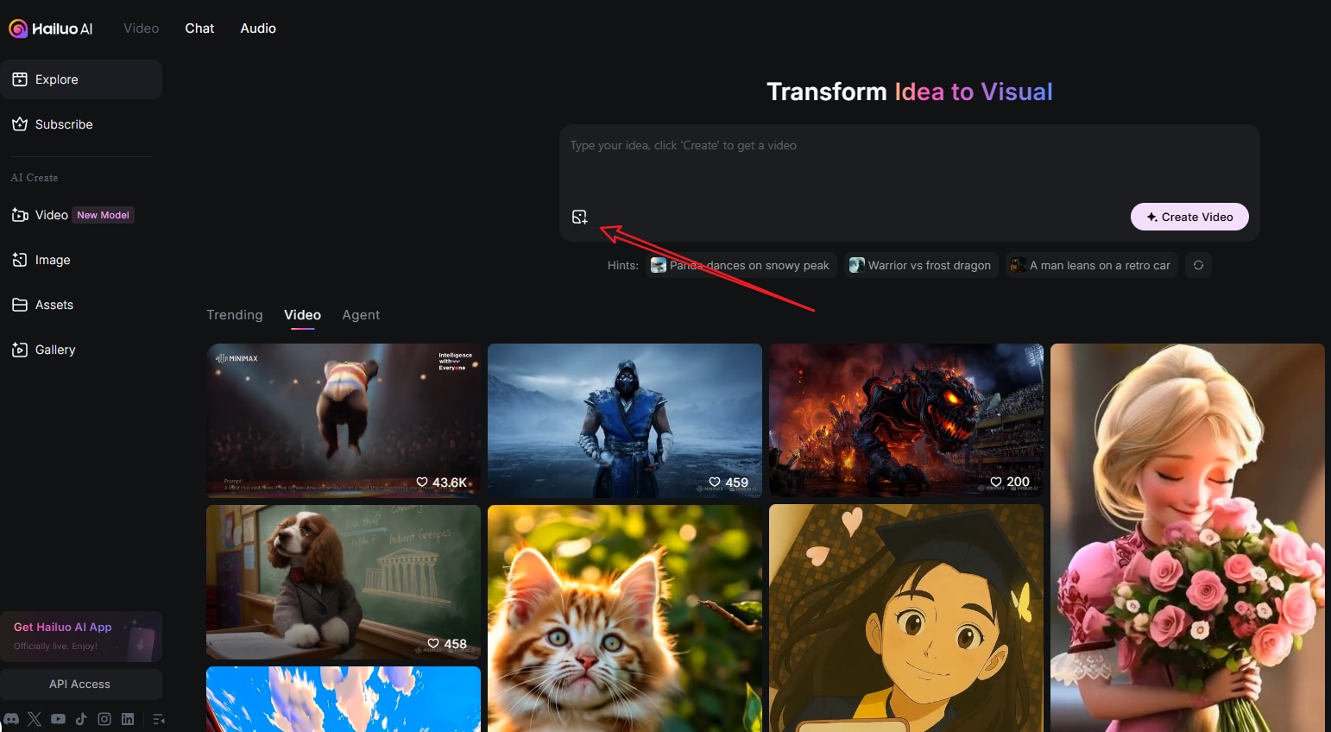The height and width of the screenshot is (732, 1331).
Task: Like the video with 459 likes
Action: click(715, 483)
